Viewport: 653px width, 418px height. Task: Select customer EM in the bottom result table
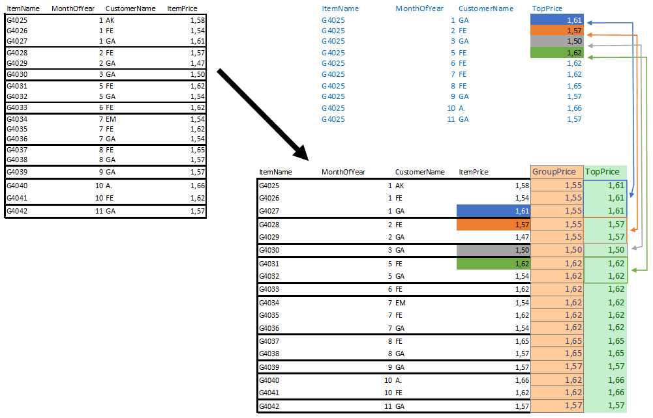click(x=400, y=303)
